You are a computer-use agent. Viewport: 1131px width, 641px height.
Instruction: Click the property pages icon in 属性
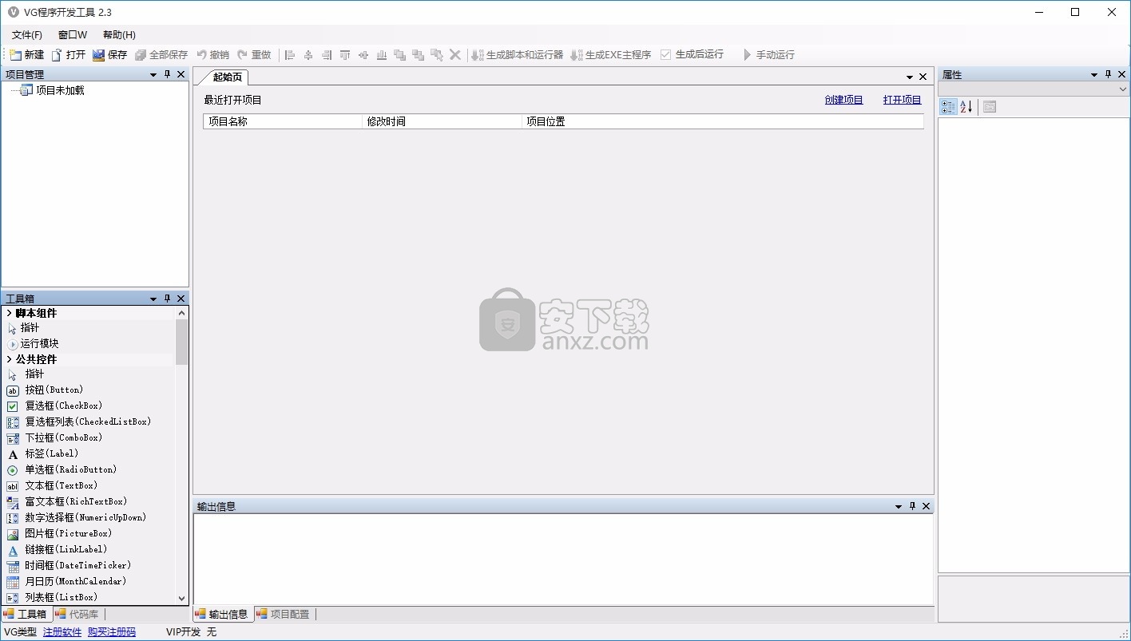[990, 107]
